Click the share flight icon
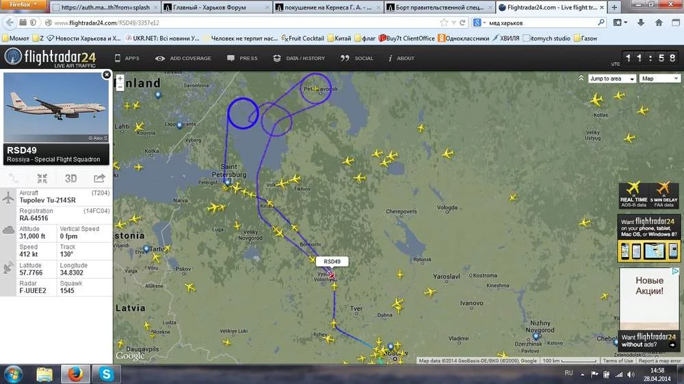 tap(99, 178)
